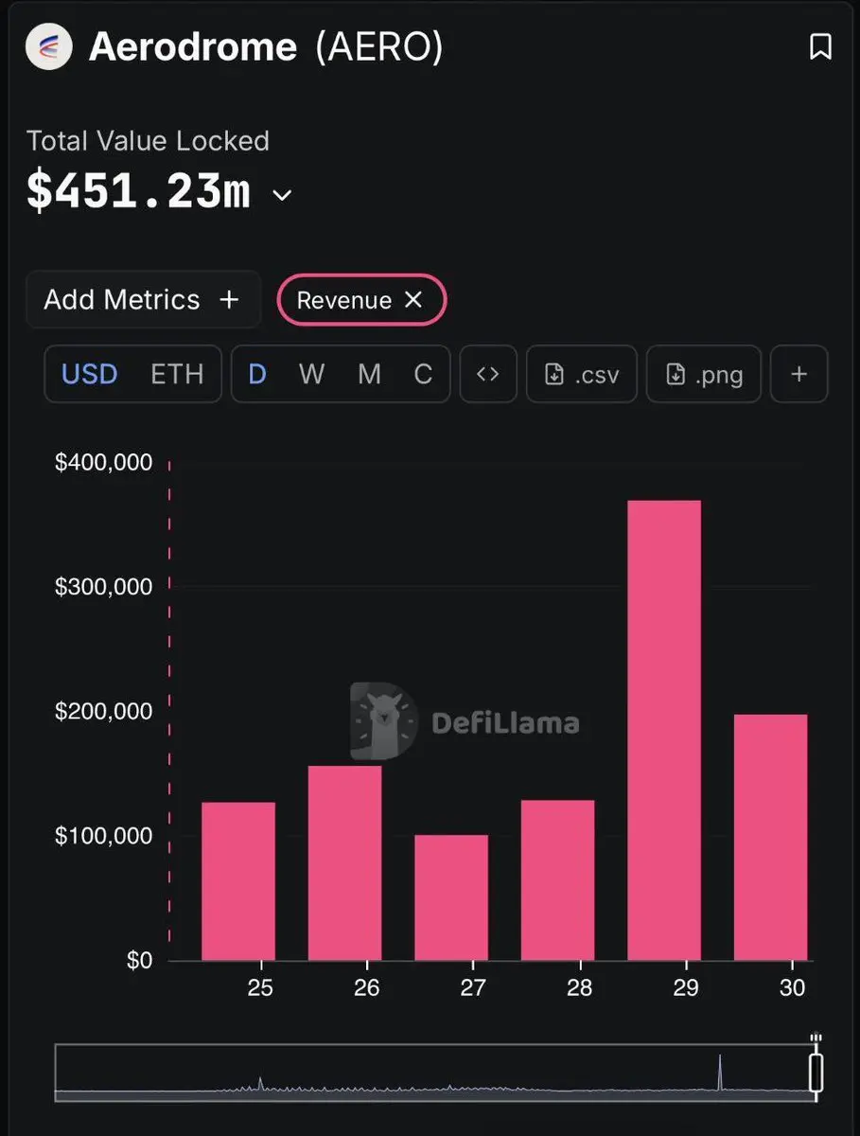Screen dimensions: 860x1136
Task: Switch currency denomination to USD
Action: point(90,374)
